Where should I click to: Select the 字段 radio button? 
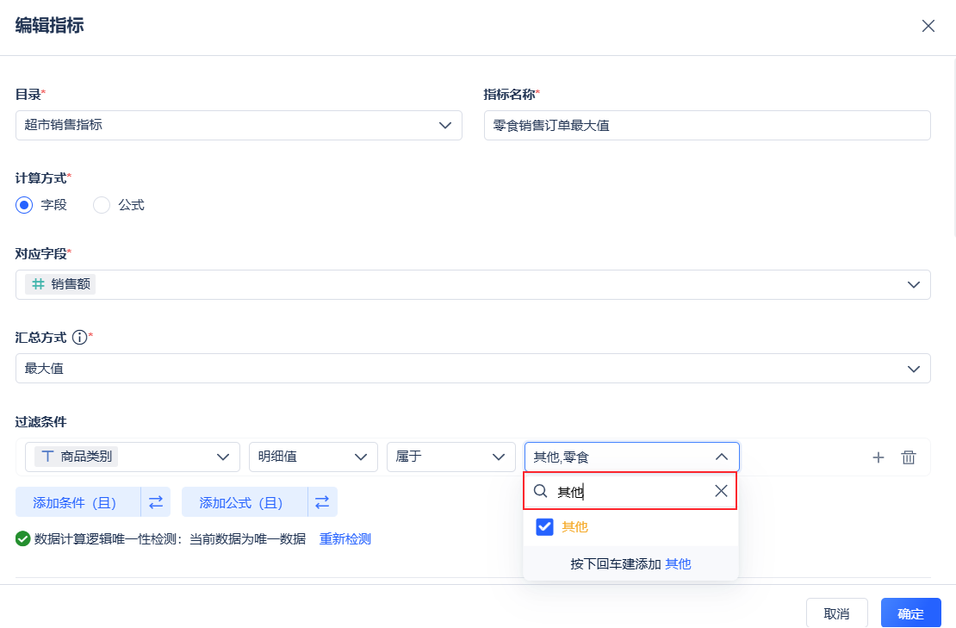24,205
